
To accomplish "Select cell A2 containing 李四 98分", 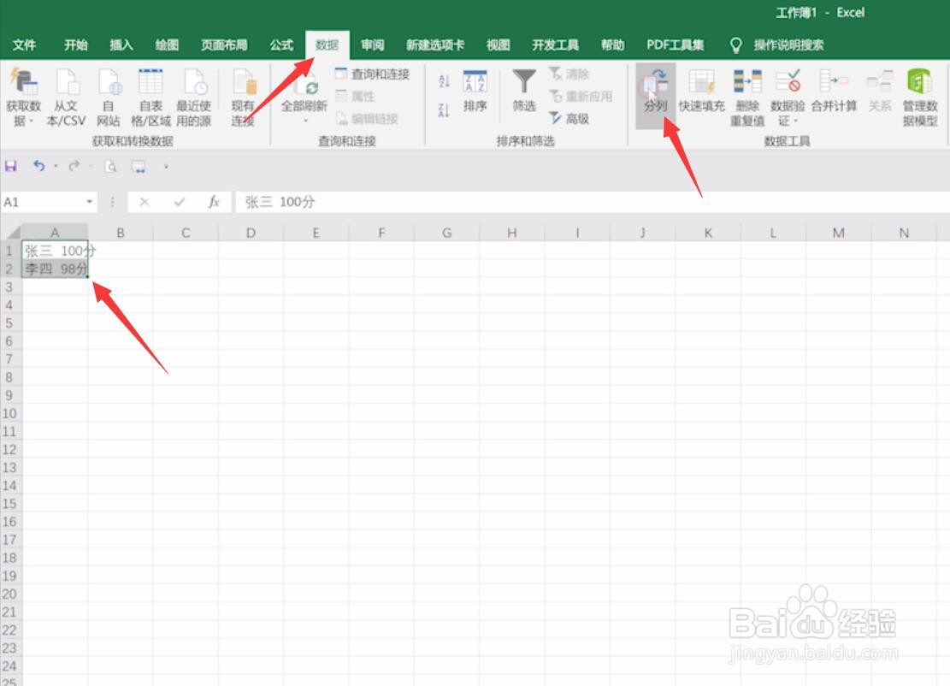I will pos(55,269).
